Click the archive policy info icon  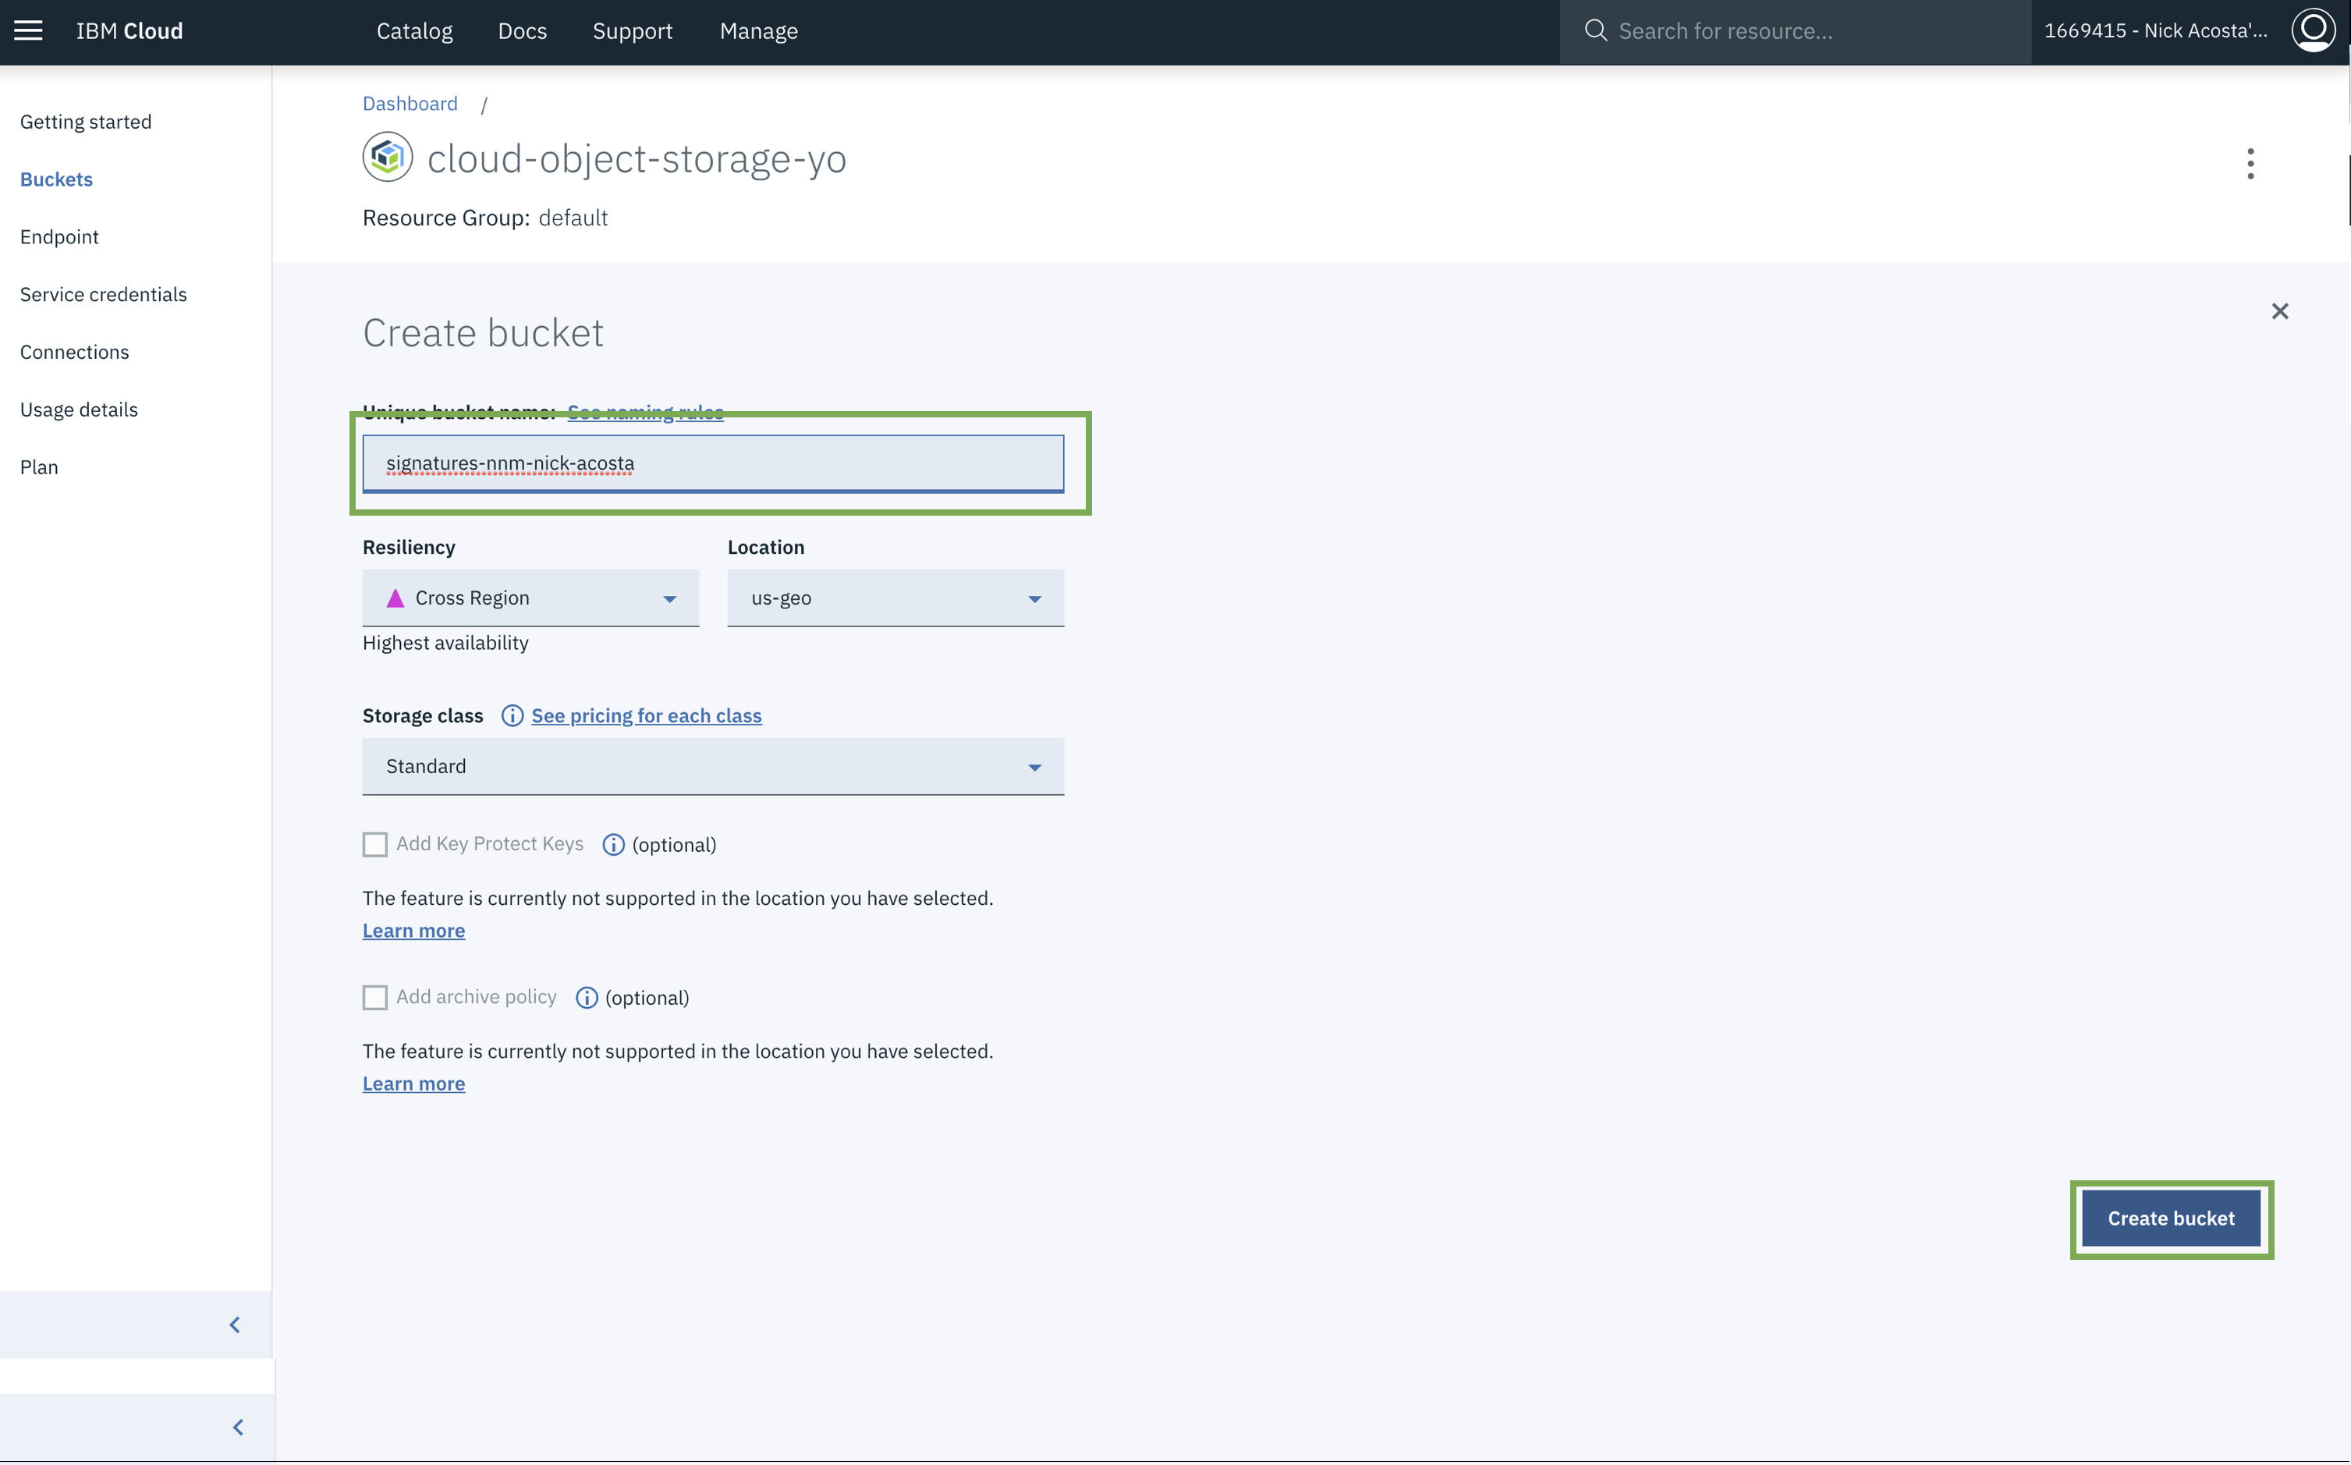(x=586, y=998)
